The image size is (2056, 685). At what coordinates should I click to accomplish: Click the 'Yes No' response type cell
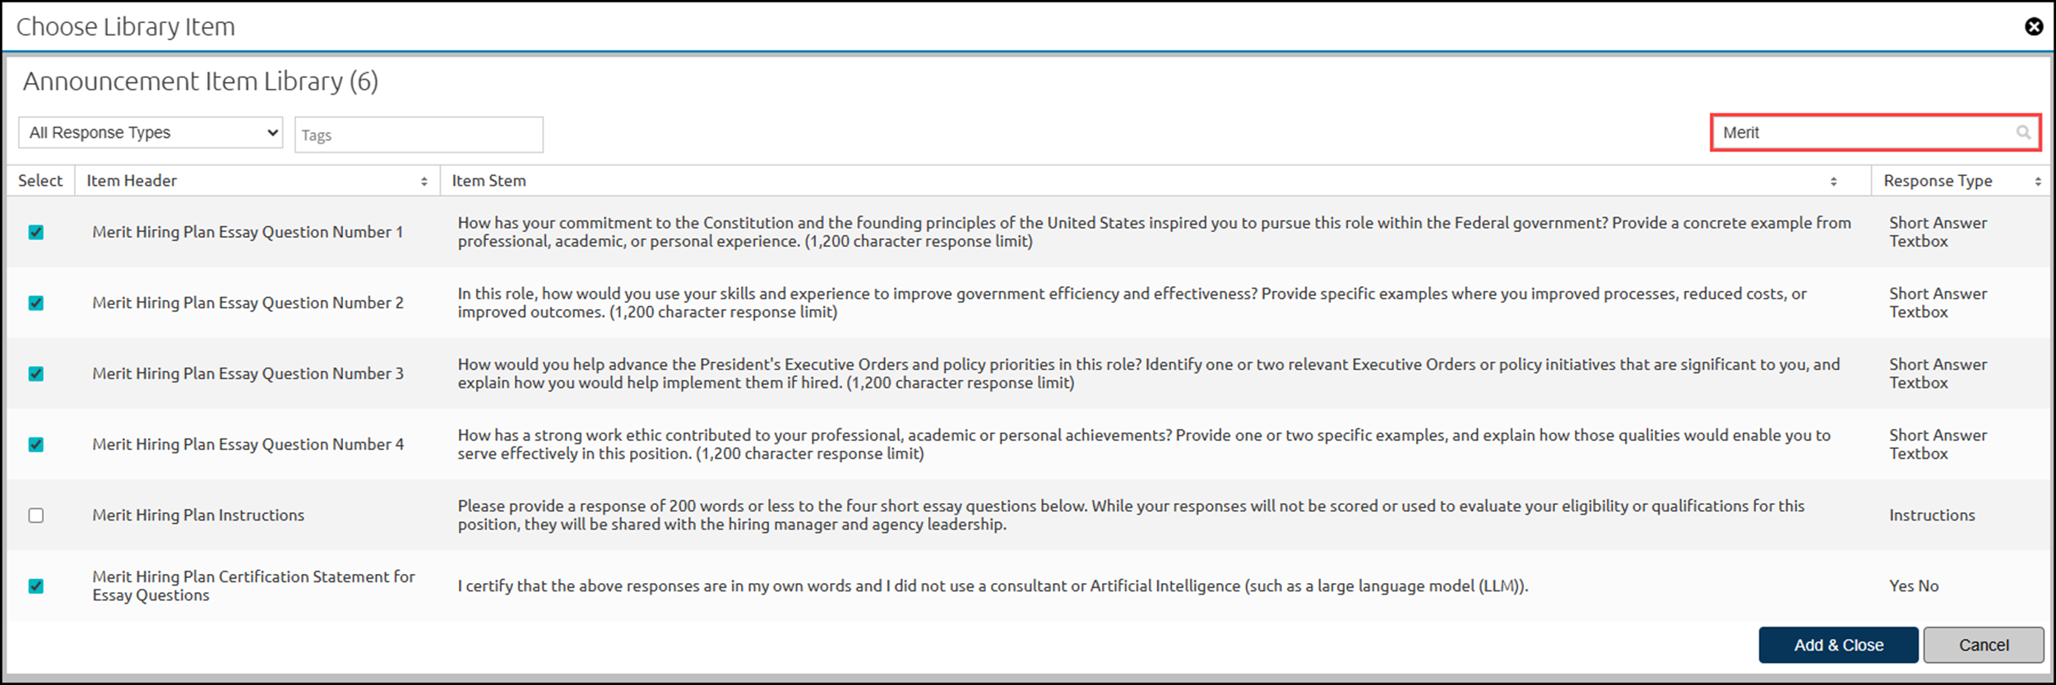click(1914, 585)
